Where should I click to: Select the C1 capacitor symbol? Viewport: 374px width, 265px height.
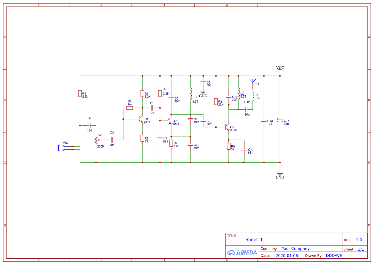pyautogui.click(x=152, y=108)
